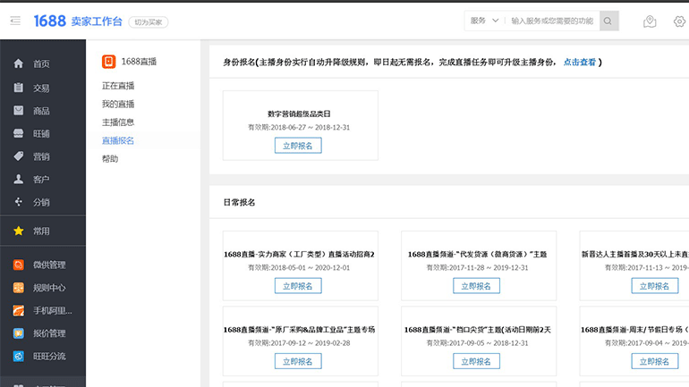Viewport: 689px width, 387px height.
Task: Click the search magnifier button
Action: click(x=608, y=21)
